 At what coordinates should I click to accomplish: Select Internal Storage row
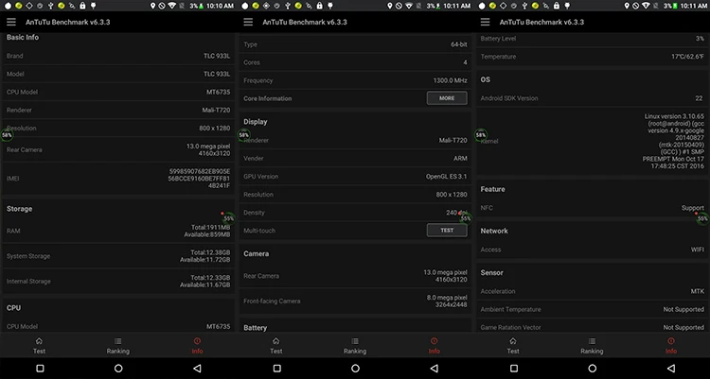coord(118,282)
